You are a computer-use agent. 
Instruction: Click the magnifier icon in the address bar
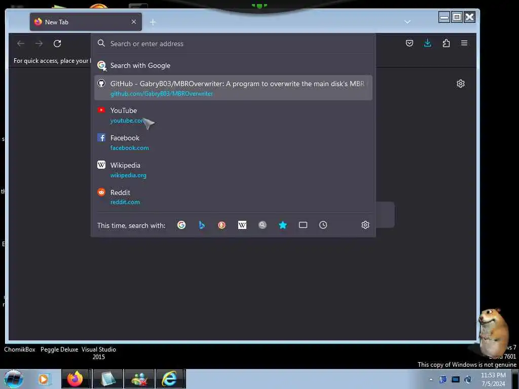(x=101, y=44)
